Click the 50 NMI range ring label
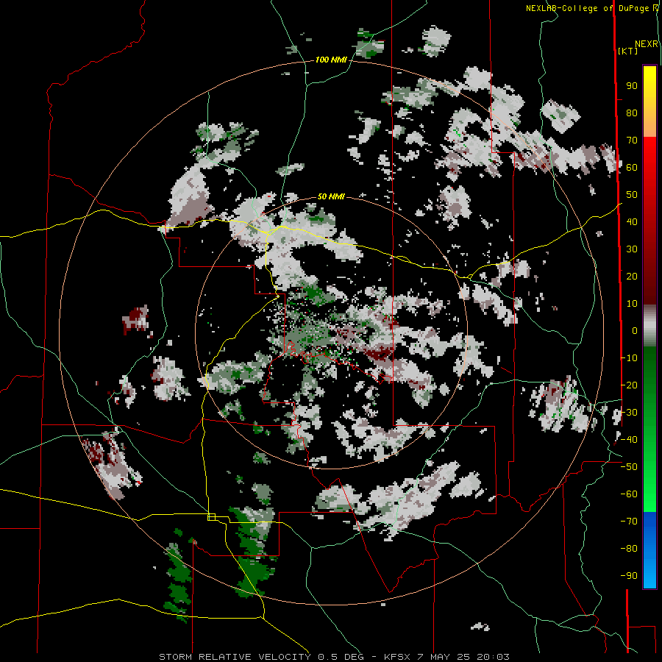Screen dimensions: 662x662 (330, 196)
